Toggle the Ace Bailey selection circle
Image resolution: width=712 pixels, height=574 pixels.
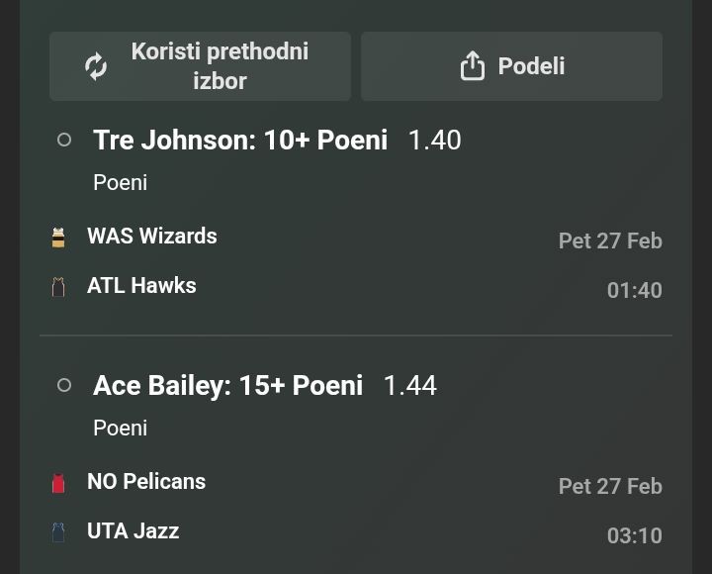point(64,385)
